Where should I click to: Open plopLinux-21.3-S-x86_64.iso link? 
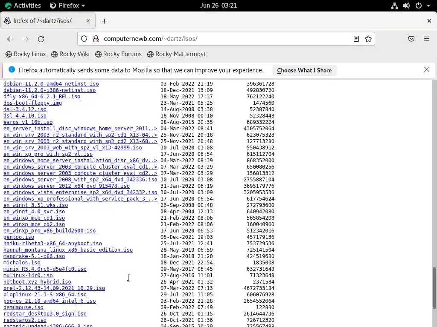[x=45, y=295]
